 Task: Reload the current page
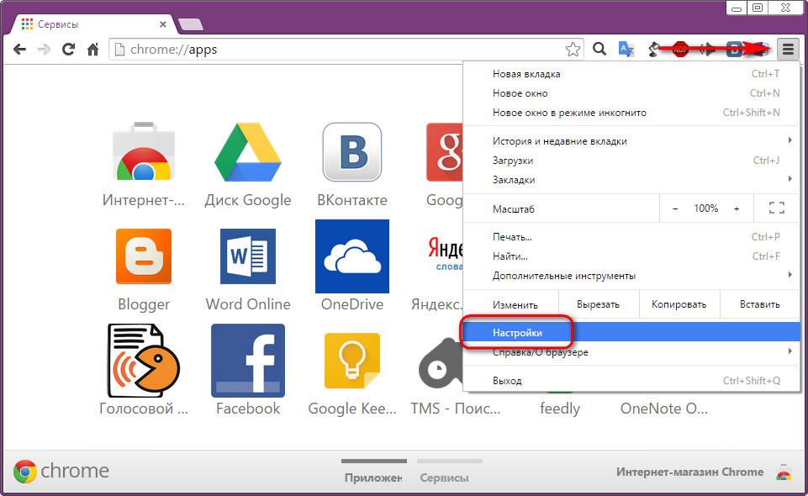(x=68, y=50)
